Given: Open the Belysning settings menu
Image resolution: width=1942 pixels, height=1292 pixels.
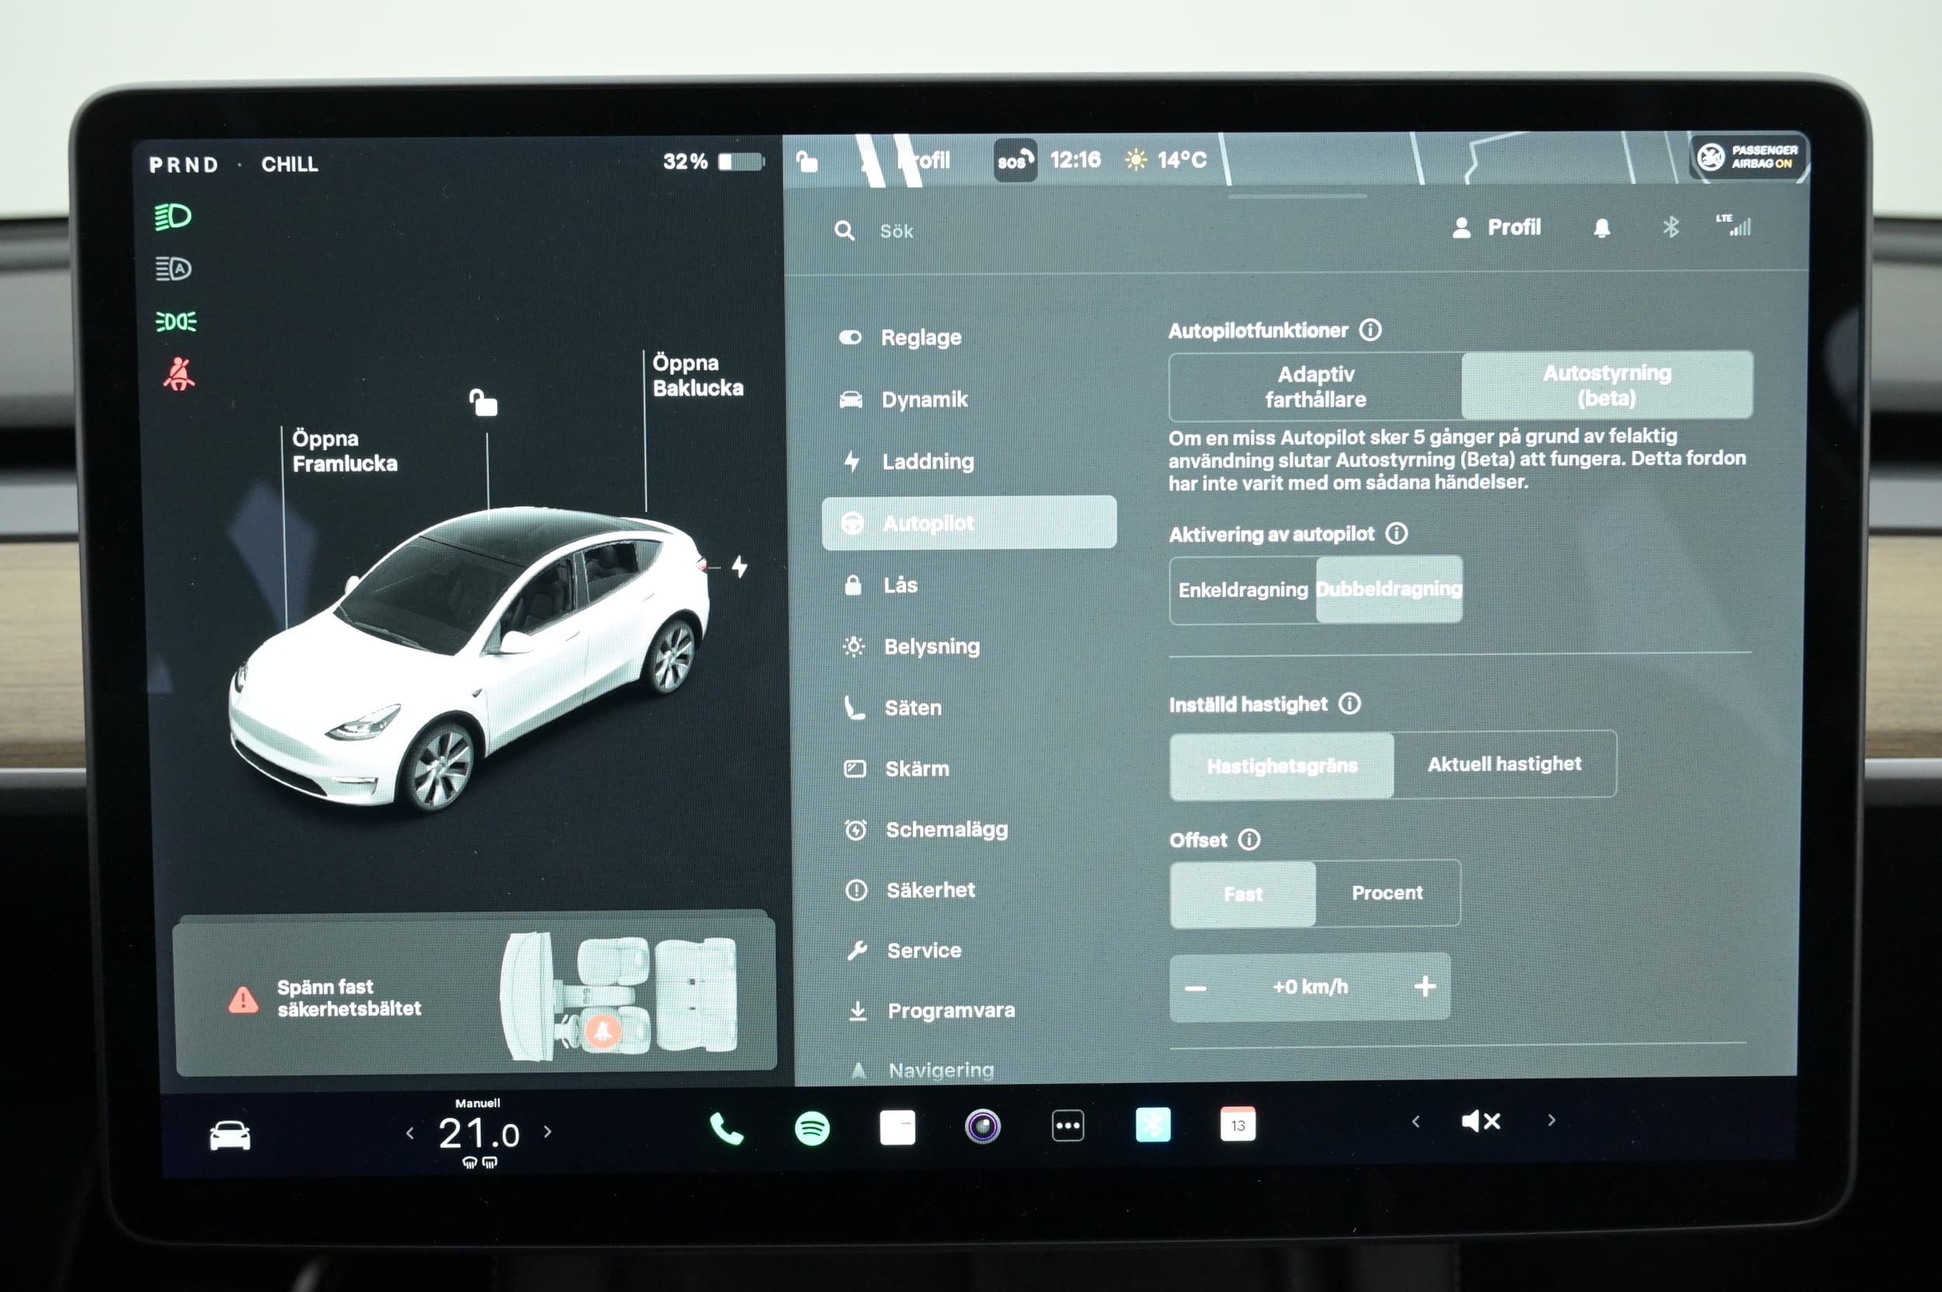Looking at the screenshot, I should (x=931, y=647).
